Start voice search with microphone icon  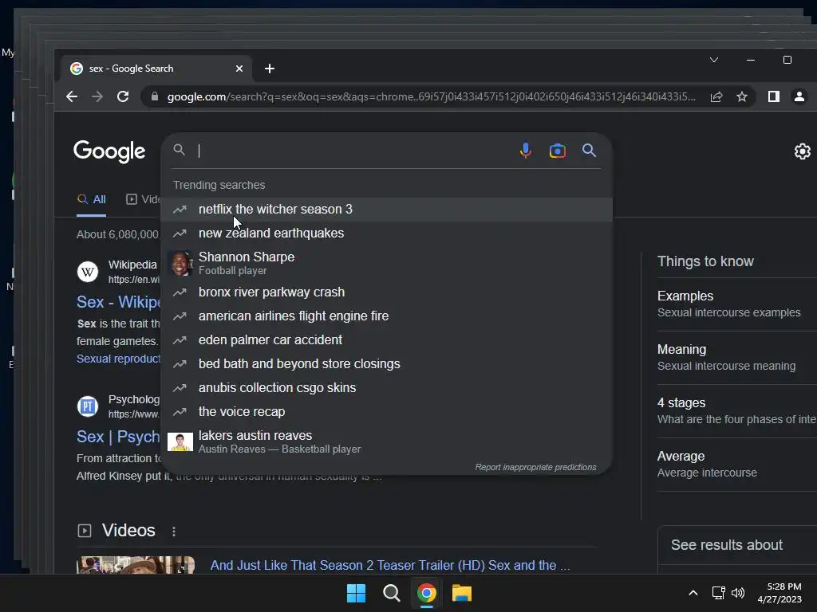tap(526, 151)
